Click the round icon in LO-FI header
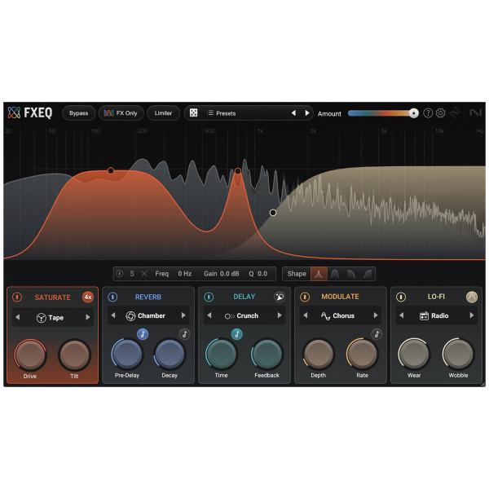This screenshot has width=489, height=489. click(x=471, y=297)
